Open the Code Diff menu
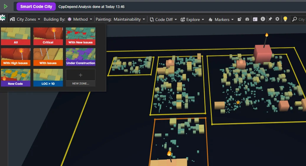This screenshot has height=166, width=306. [164, 19]
